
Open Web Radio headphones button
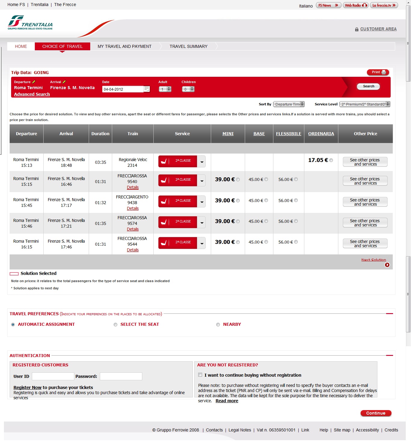pyautogui.click(x=356, y=5)
